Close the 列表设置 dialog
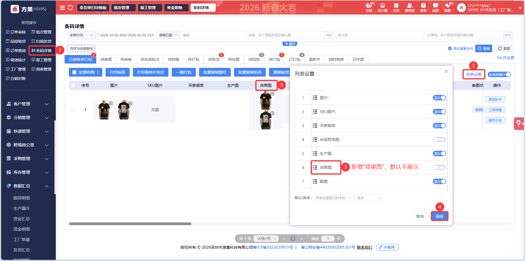Image resolution: width=525 pixels, height=261 pixels. [x=447, y=71]
